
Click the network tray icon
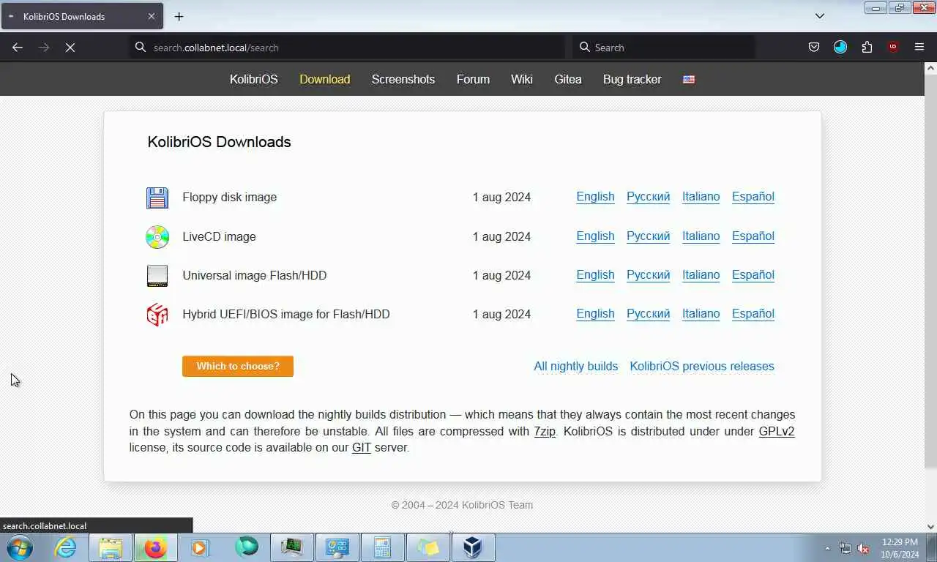(x=845, y=548)
